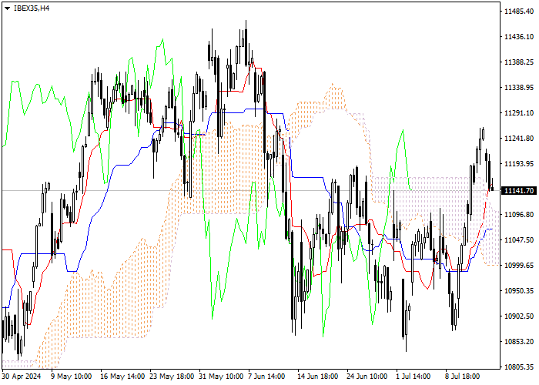Viewport: 539px width, 385px height.
Task: Select the IBEX35,H4 chart title
Action: (32, 8)
